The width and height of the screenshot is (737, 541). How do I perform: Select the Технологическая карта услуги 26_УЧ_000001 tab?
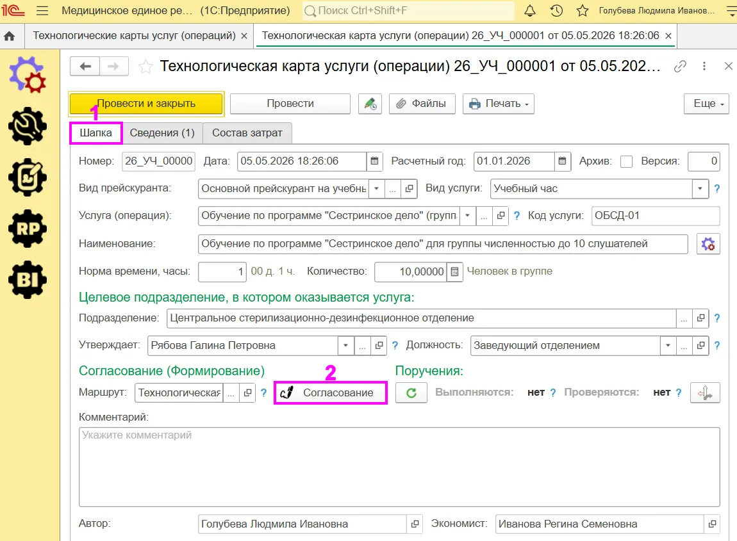[x=461, y=36]
